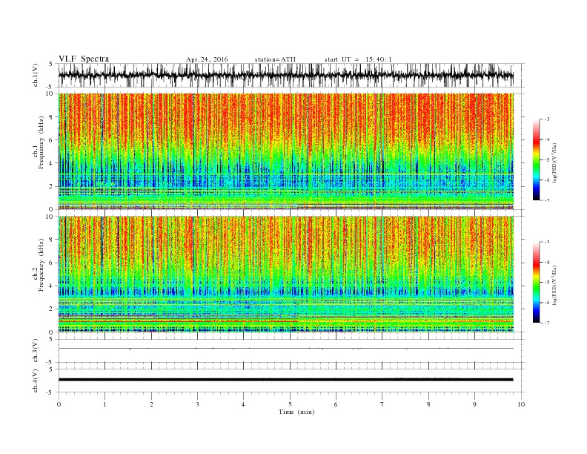Click the "3" tick on the time axis
This screenshot has height=454, width=587.
(197, 404)
